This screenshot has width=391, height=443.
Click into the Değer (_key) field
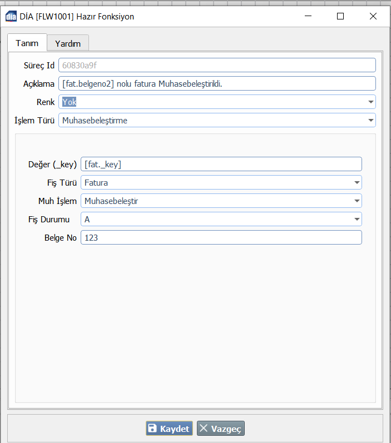click(x=221, y=164)
